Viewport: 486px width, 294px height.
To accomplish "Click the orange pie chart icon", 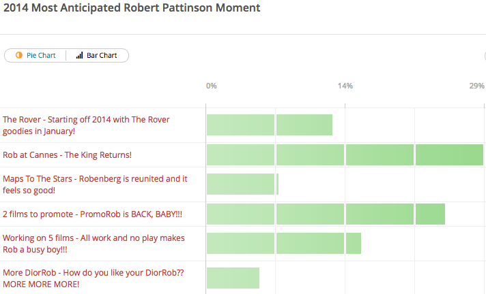I will pyautogui.click(x=19, y=55).
